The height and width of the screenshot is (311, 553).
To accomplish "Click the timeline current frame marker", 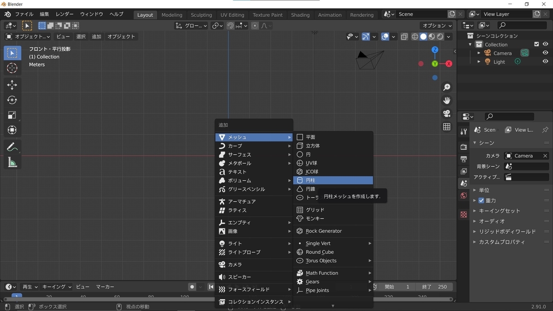I will point(17,297).
